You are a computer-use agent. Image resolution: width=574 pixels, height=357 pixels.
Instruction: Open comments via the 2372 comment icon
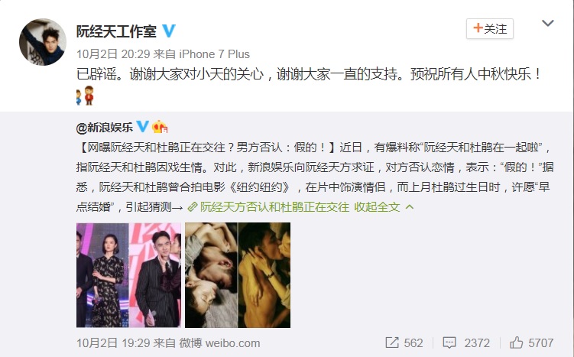[466, 343]
